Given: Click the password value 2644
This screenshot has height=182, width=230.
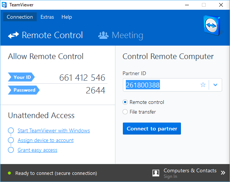Looking at the screenshot, I should pos(96,90).
